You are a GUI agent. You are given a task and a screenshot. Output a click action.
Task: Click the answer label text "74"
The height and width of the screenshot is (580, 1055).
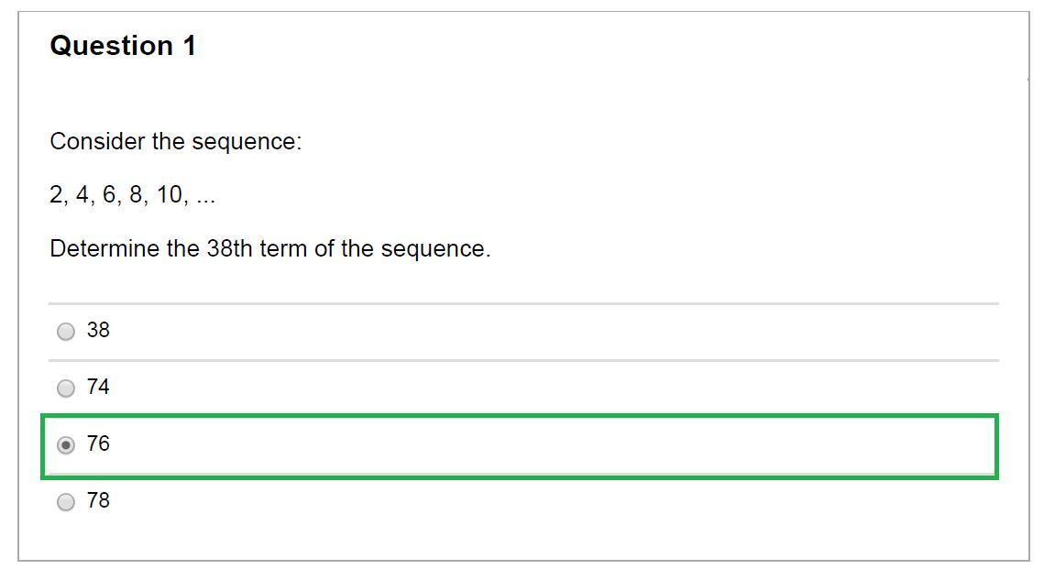98,388
